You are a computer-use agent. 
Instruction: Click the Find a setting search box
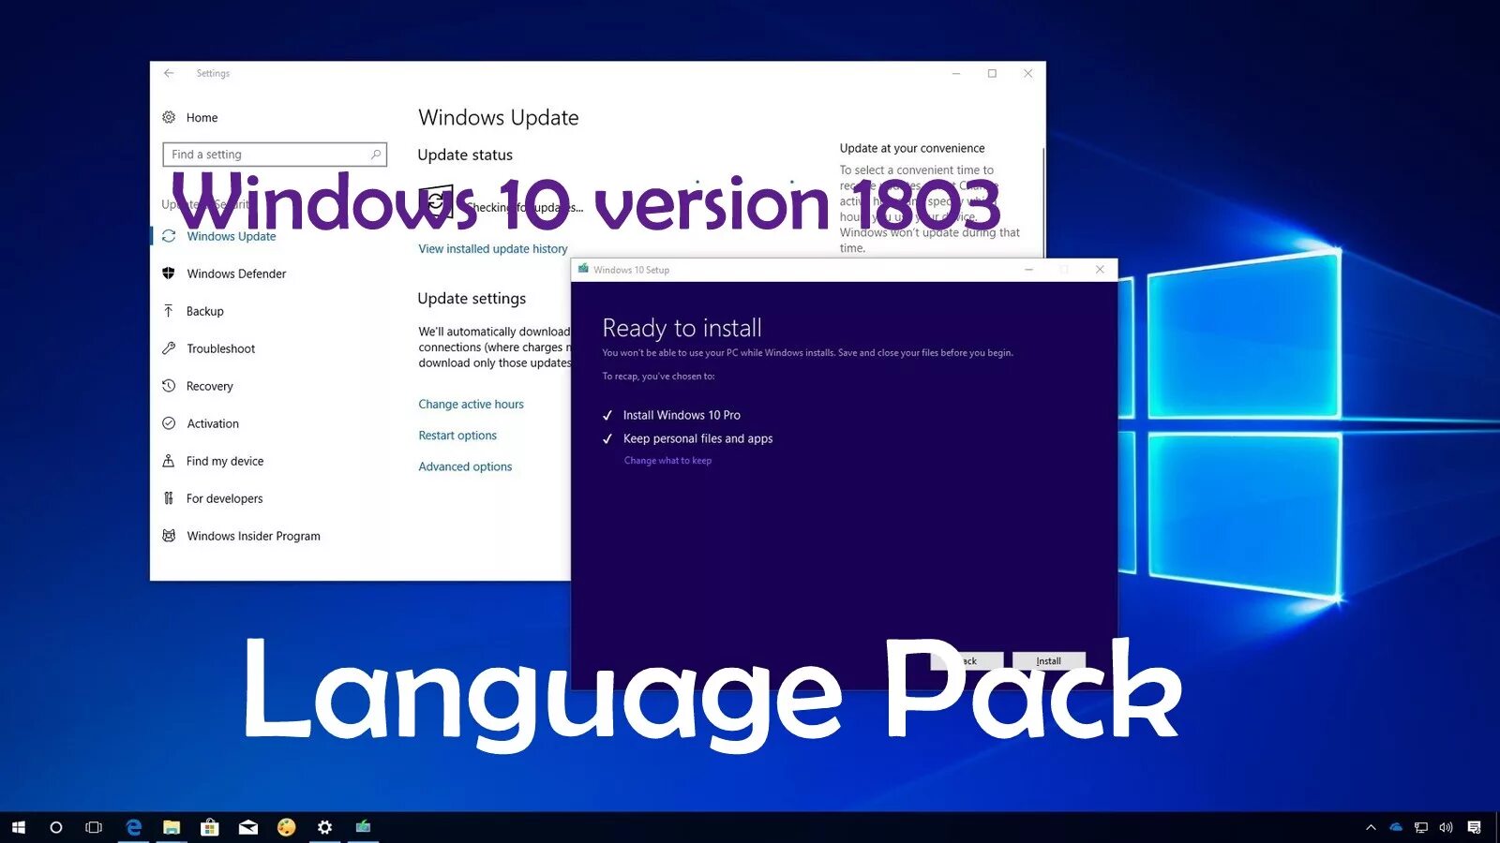275,155
